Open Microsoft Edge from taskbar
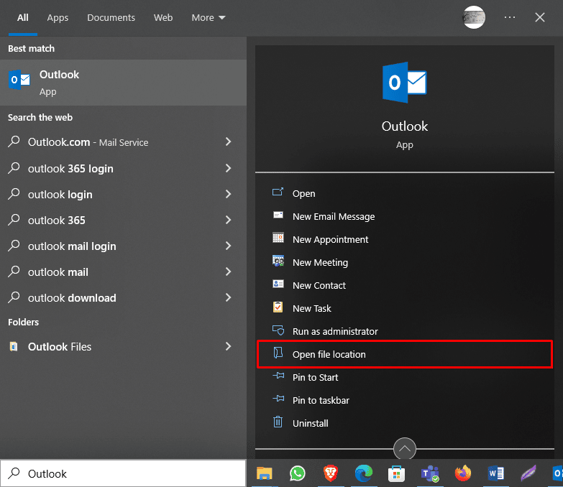The width and height of the screenshot is (563, 487). [363, 473]
